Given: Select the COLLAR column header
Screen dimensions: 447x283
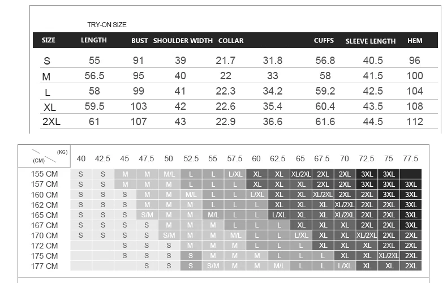Looking at the screenshot, I should click(x=231, y=41).
